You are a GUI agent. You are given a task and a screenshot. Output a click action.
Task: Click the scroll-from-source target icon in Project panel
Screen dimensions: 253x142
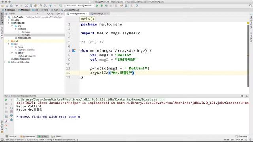coord(49,14)
